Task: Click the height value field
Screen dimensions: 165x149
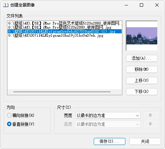Action: click(151, 124)
